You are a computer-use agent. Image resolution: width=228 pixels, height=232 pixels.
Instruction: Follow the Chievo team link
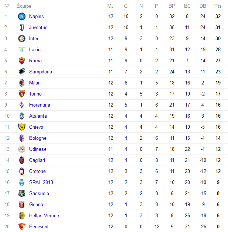tap(36, 127)
